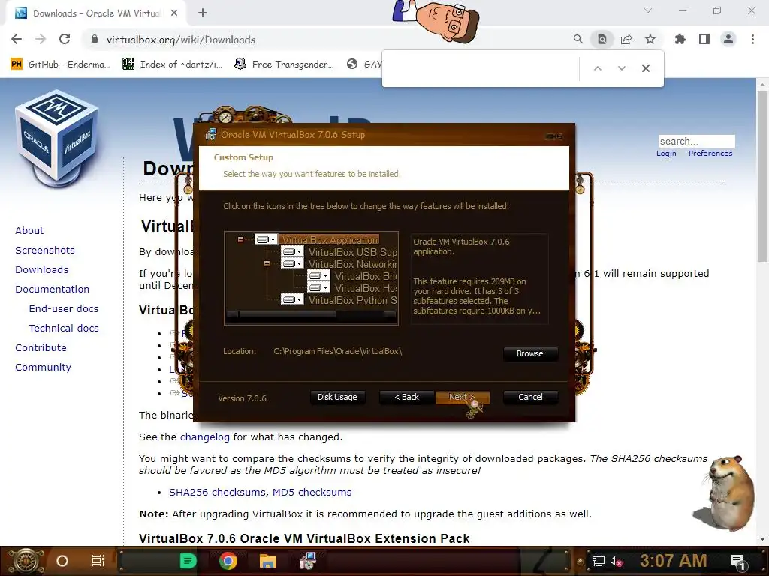Open tab search chevron in title bar
769x576 pixels.
[x=648, y=10]
